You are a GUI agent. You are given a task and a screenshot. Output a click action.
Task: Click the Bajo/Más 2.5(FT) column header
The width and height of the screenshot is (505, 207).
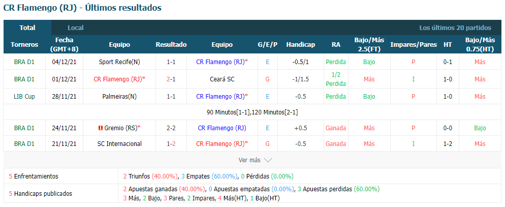[369, 45]
